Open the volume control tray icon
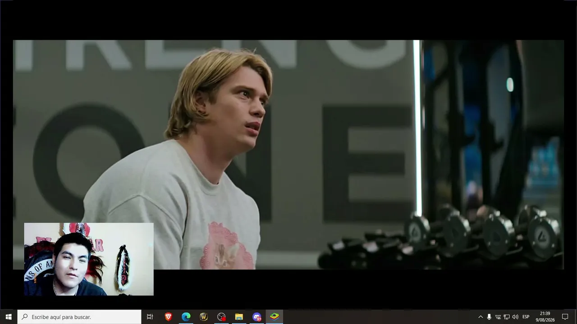The image size is (577, 324). tap(515, 317)
